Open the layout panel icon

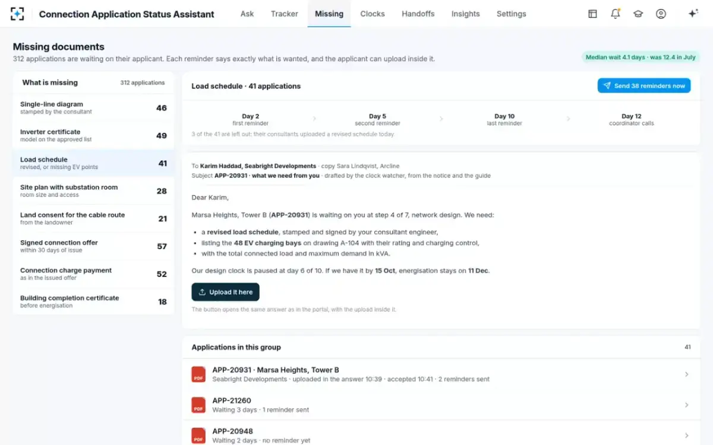[x=592, y=14]
